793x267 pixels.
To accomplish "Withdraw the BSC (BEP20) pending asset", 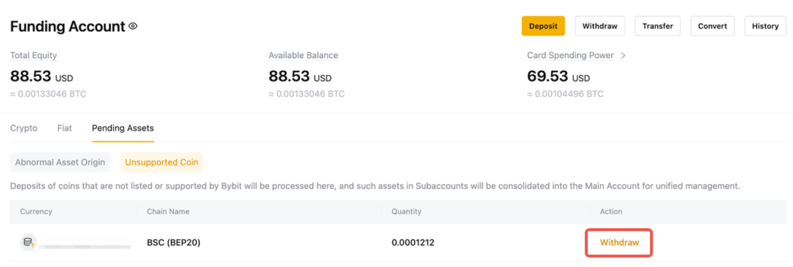I will pyautogui.click(x=619, y=242).
